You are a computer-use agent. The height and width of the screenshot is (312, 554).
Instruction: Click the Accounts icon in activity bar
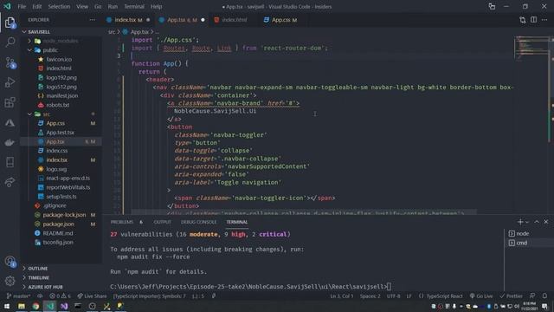tap(10, 262)
